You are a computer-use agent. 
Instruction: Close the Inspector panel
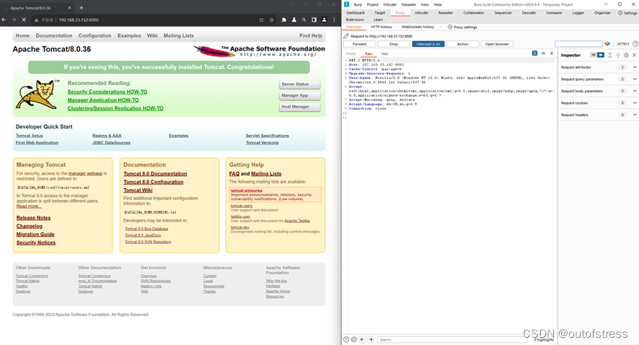pos(634,55)
